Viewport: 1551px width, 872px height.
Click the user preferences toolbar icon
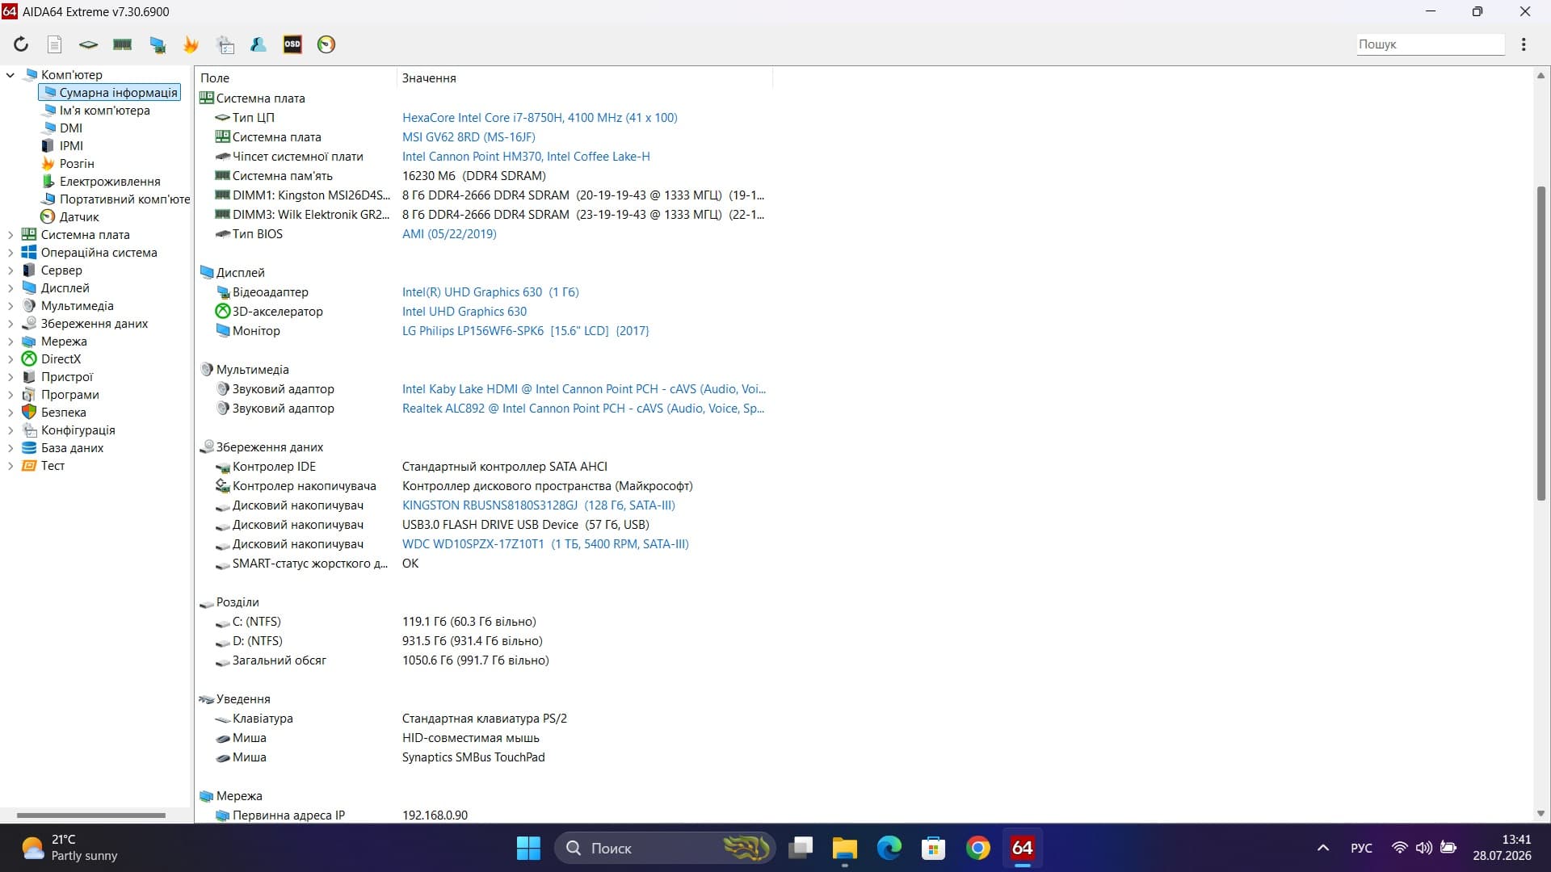(x=258, y=44)
